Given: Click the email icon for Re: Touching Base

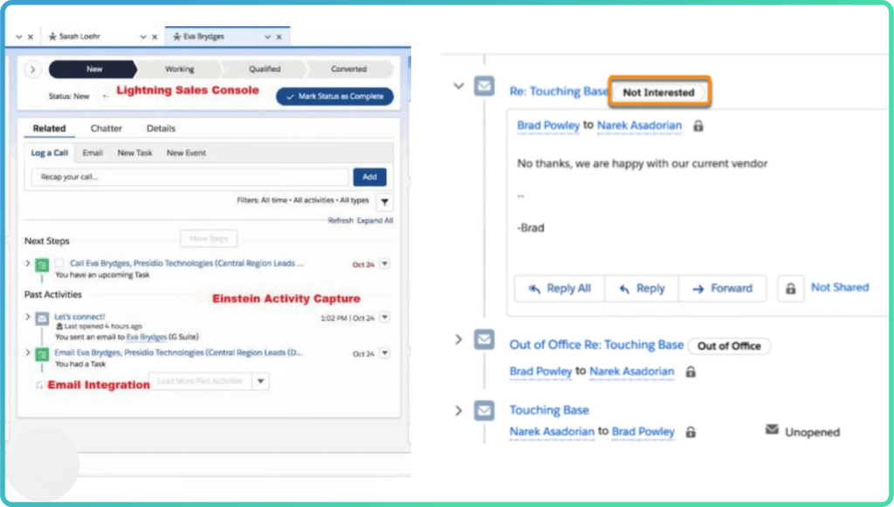Looking at the screenshot, I should click(x=484, y=86).
